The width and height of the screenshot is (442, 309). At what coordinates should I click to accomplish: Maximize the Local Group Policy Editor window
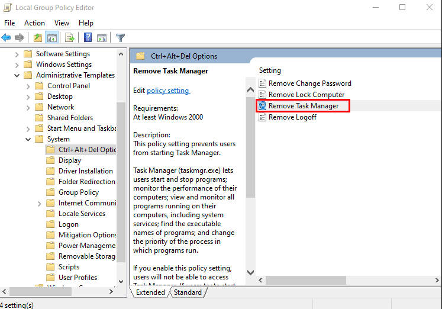[402, 7]
